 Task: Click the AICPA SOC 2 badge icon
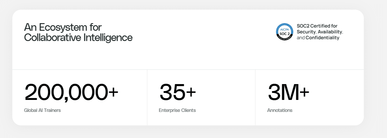pos(284,32)
